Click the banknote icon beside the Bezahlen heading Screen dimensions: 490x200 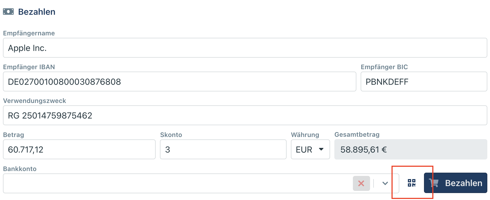[x=8, y=12]
